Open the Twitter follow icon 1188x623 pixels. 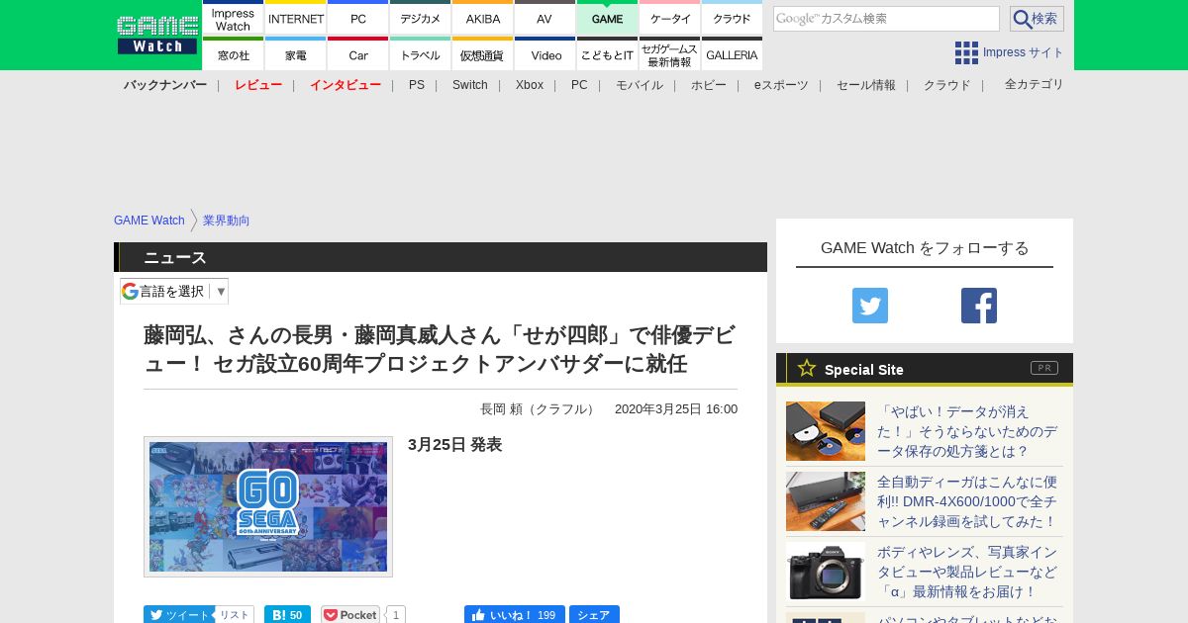[870, 306]
